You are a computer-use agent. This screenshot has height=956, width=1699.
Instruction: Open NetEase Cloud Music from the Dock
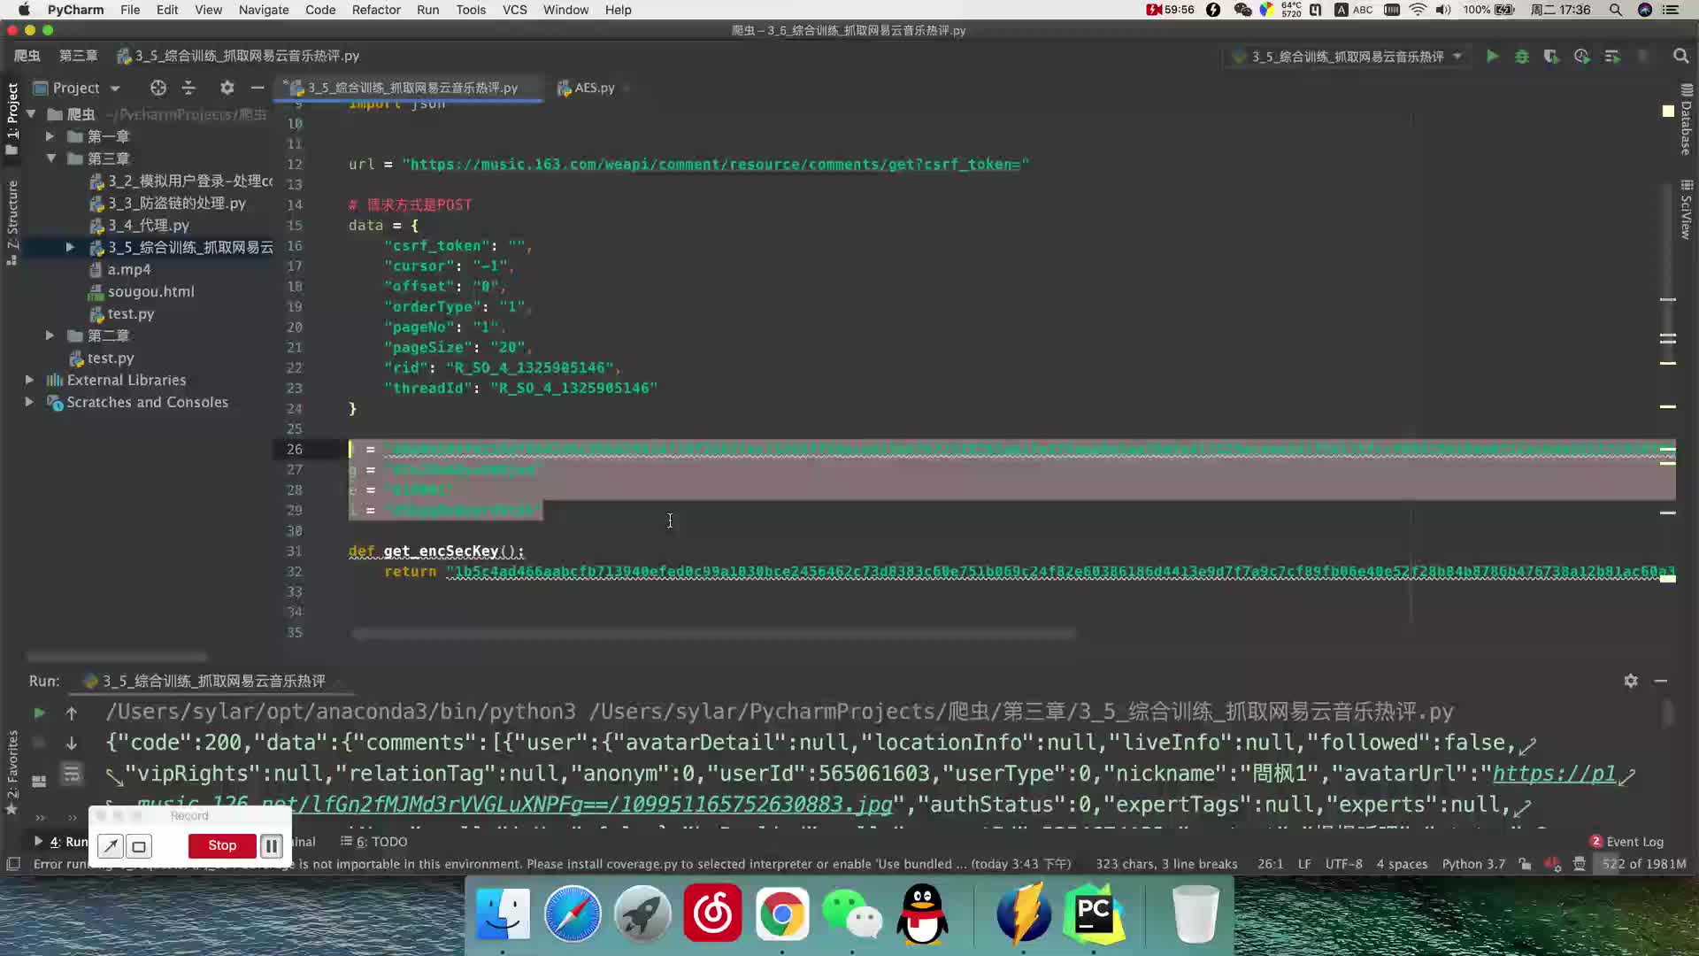(712, 914)
